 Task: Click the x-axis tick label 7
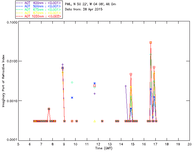click(41, 144)
